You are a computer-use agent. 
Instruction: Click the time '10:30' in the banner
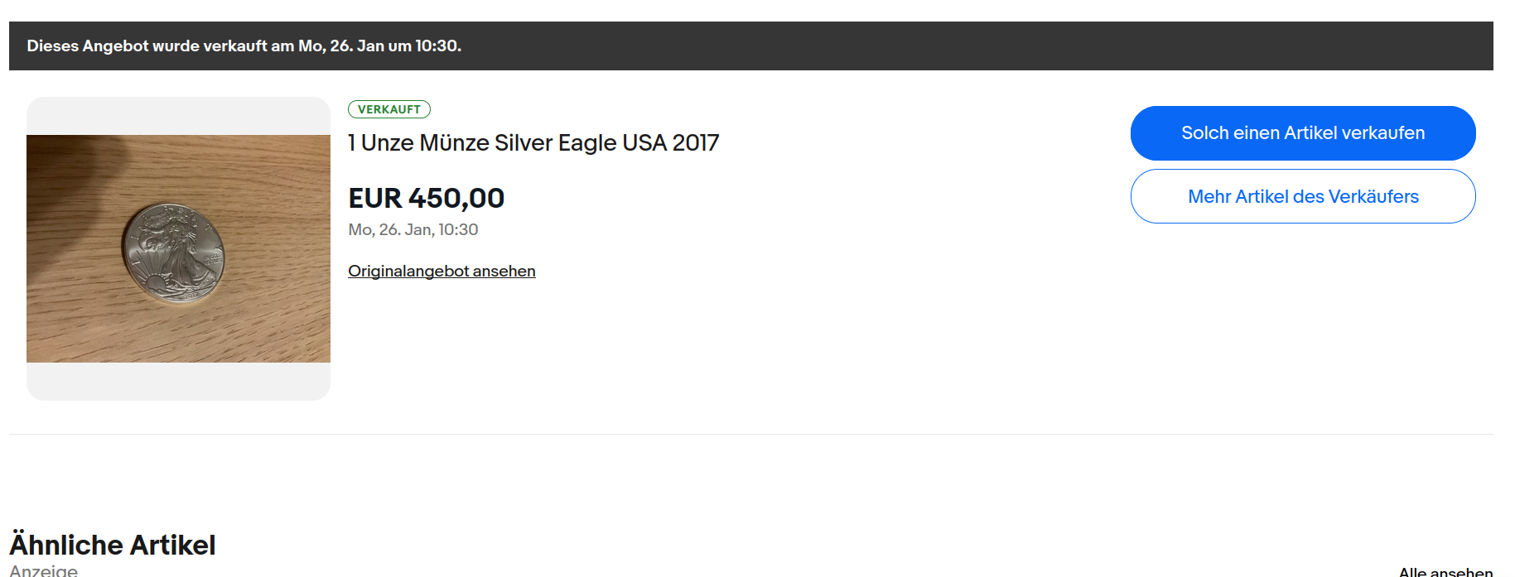coord(437,46)
